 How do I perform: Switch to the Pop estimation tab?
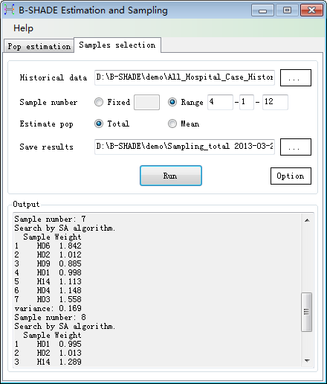[39, 46]
